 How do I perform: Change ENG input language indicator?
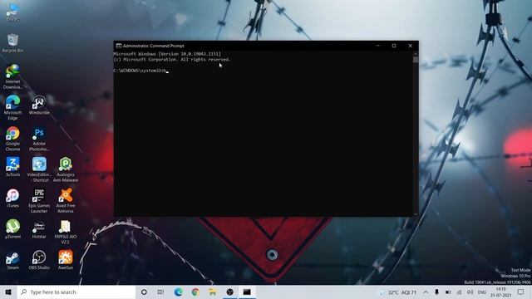coord(482,292)
